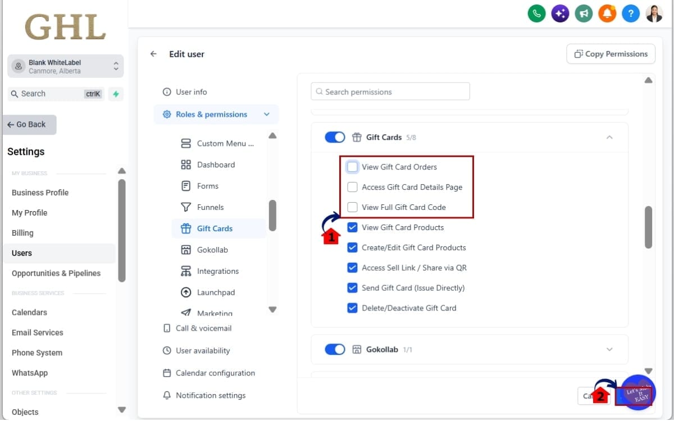Click the Gift Cards gift icon in sidebar list
This screenshot has width=674, height=421.
[186, 228]
